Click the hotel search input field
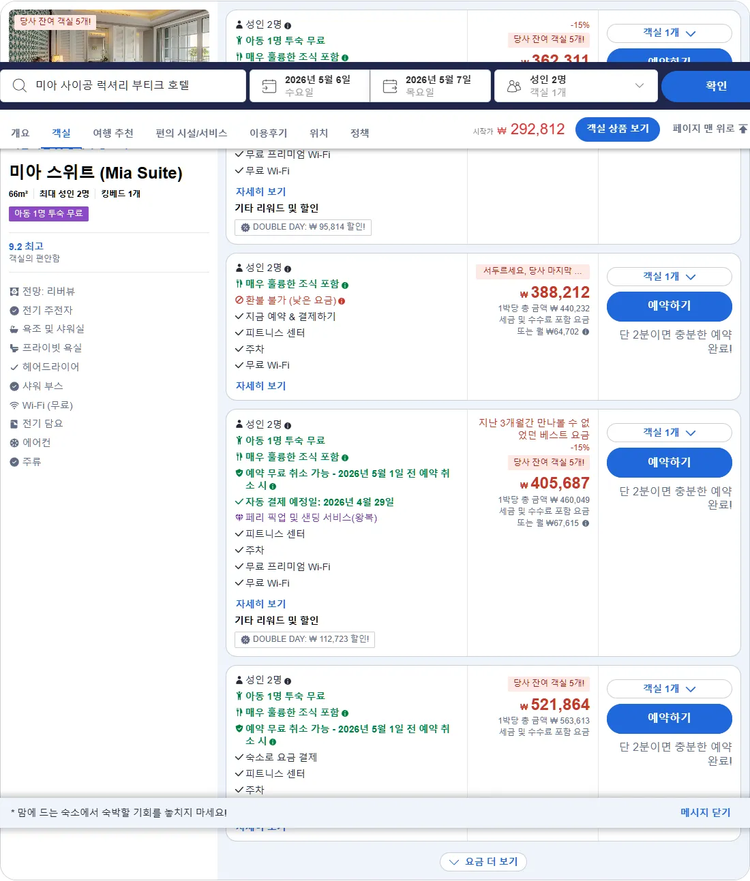The image size is (750, 881). point(123,86)
